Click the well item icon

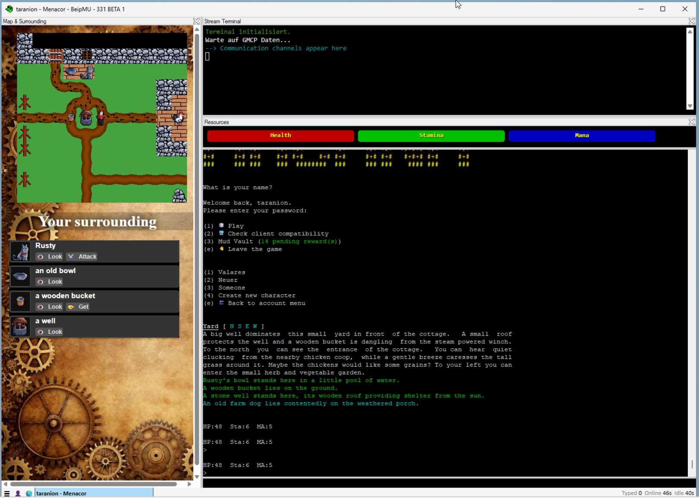click(x=20, y=327)
